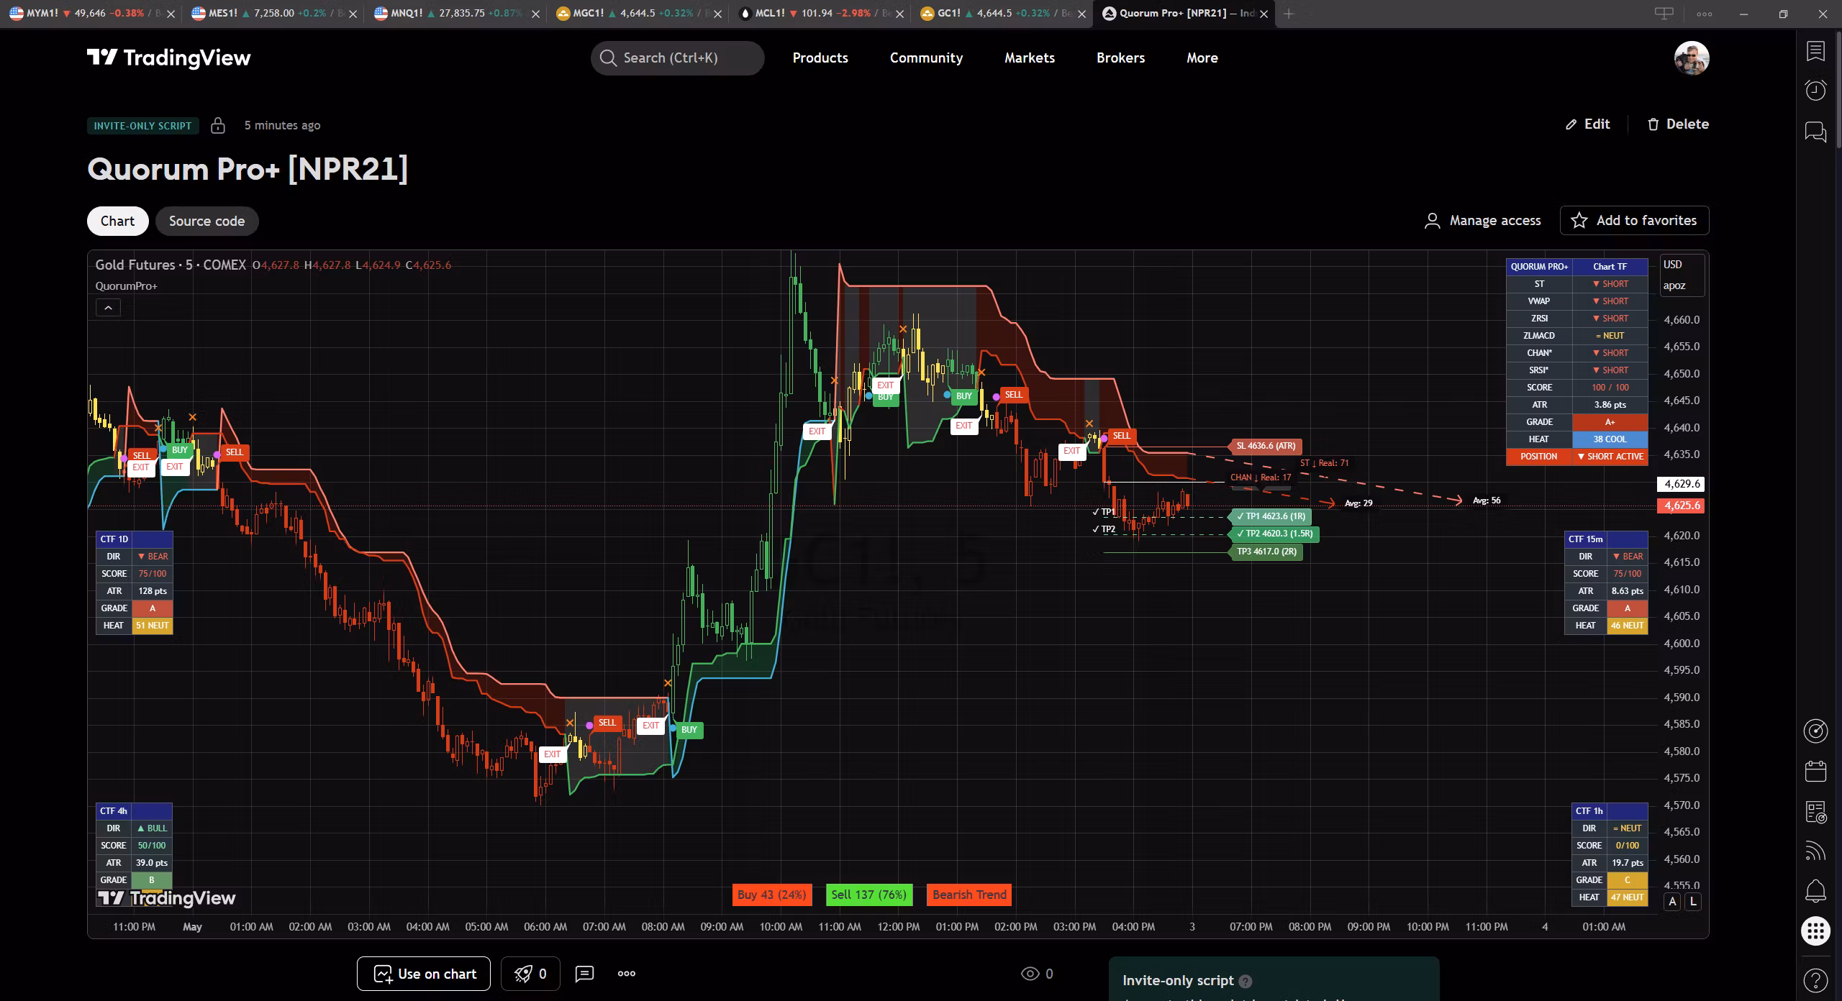
Task: Open the alerts clock icon
Action: pos(1815,91)
